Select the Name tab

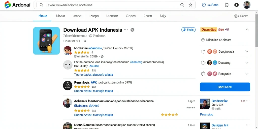click(43, 16)
